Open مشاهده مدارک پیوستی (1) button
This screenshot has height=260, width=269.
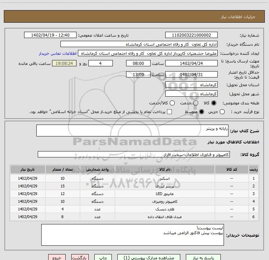(149, 258)
